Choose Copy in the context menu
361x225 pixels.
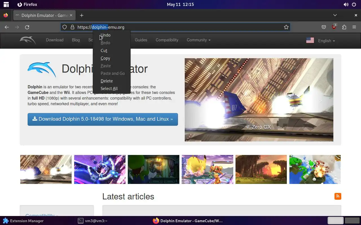112,58
